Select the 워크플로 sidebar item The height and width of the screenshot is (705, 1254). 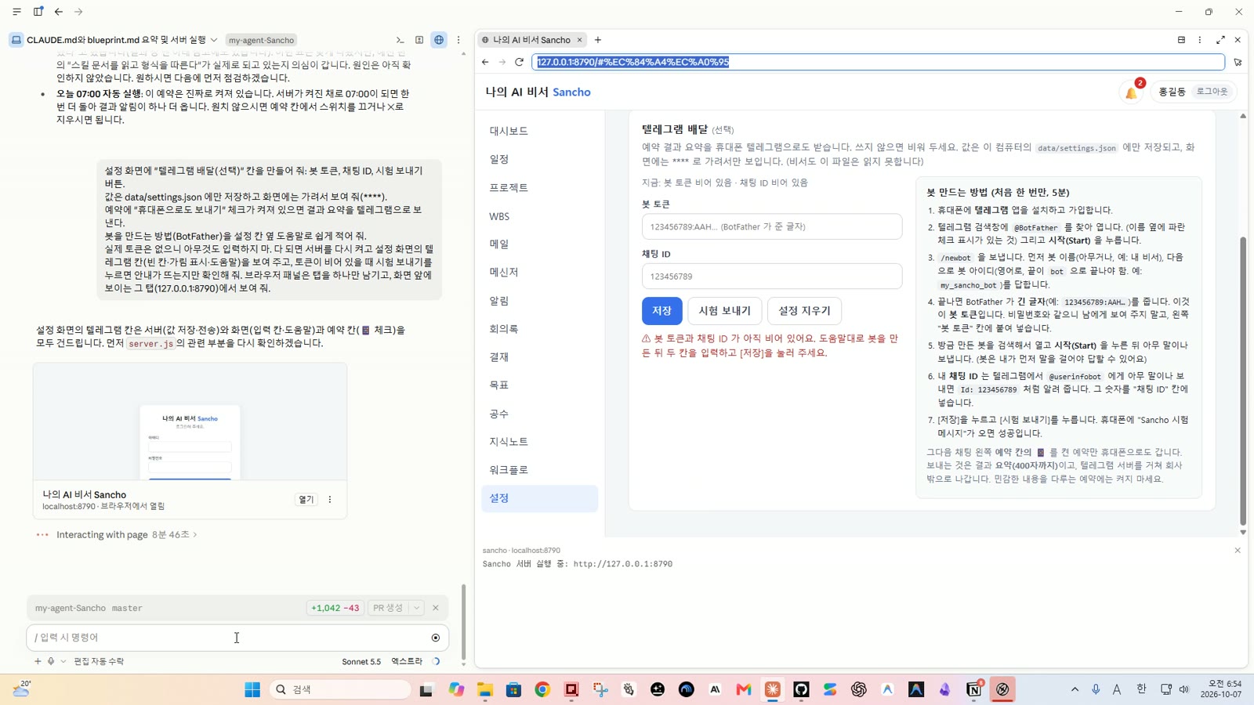click(539, 470)
